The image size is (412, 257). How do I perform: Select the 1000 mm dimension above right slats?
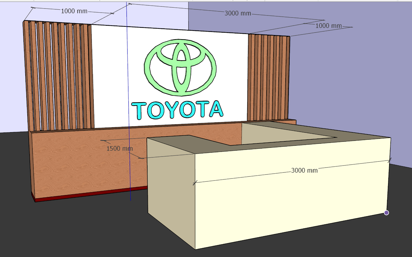pyautogui.click(x=329, y=26)
